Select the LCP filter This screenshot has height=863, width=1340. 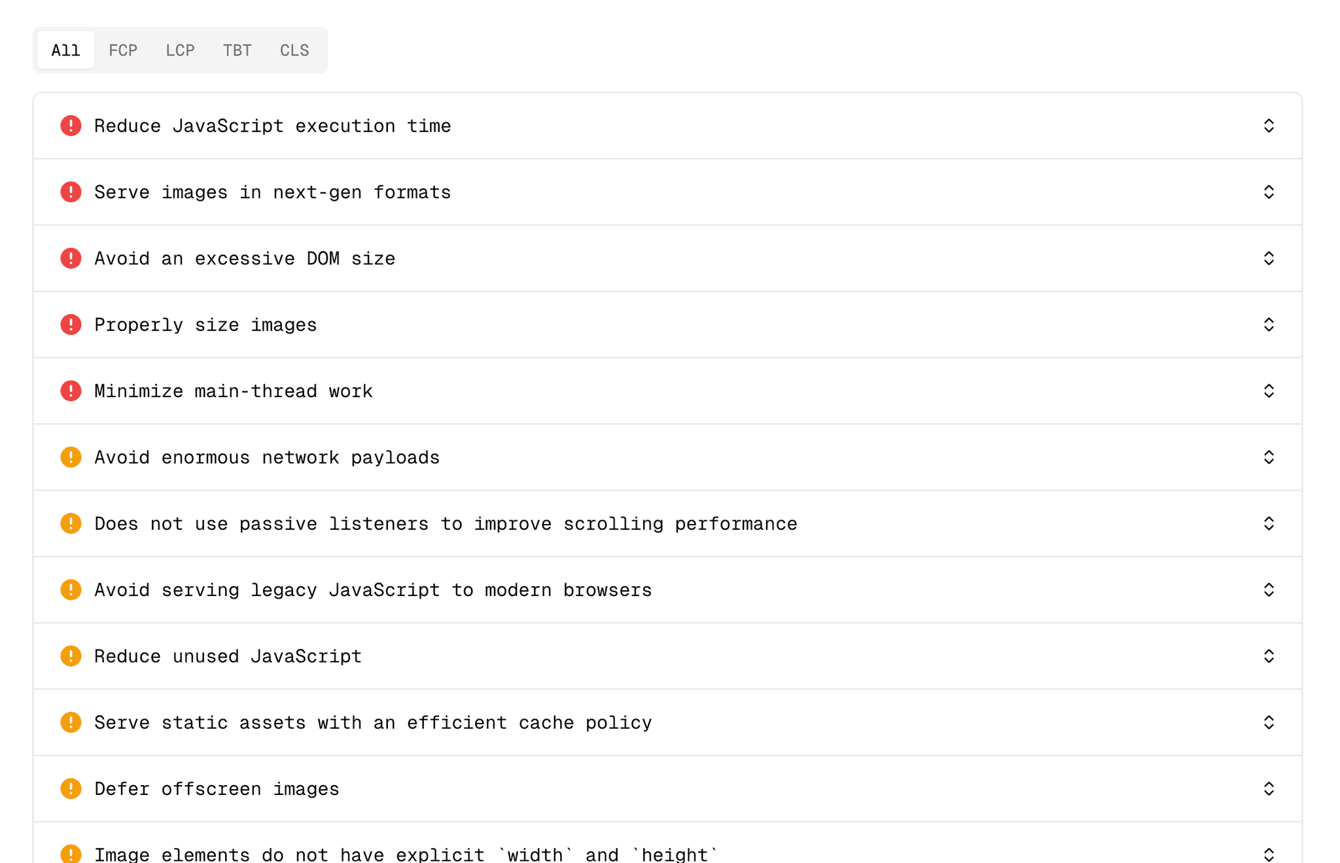(x=180, y=50)
